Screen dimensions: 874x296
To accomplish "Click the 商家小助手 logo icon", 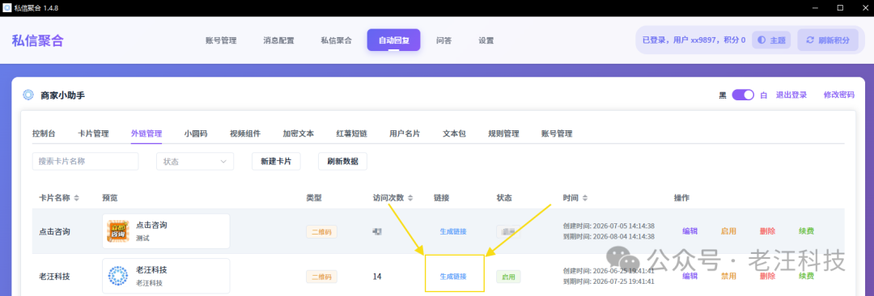I will pyautogui.click(x=28, y=95).
